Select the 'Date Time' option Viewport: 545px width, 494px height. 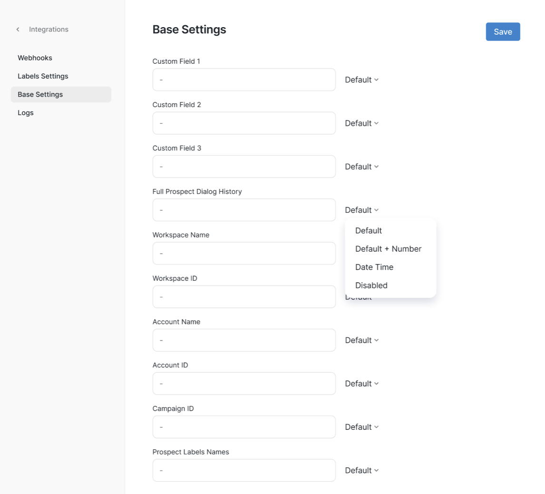[x=374, y=267]
